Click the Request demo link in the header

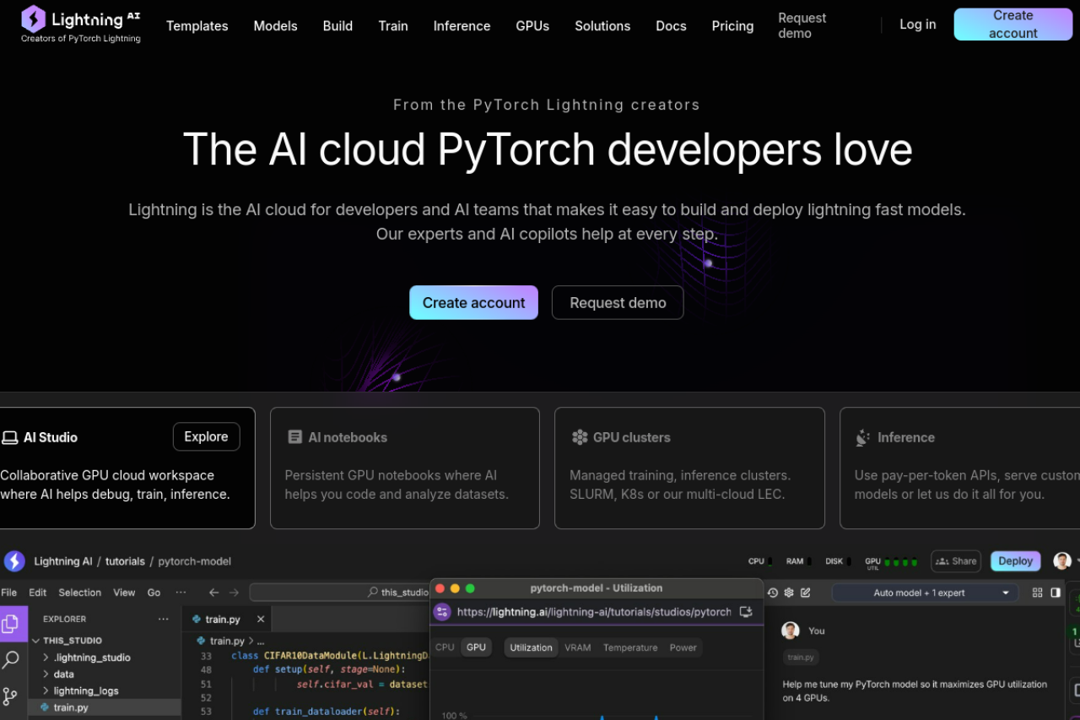802,25
